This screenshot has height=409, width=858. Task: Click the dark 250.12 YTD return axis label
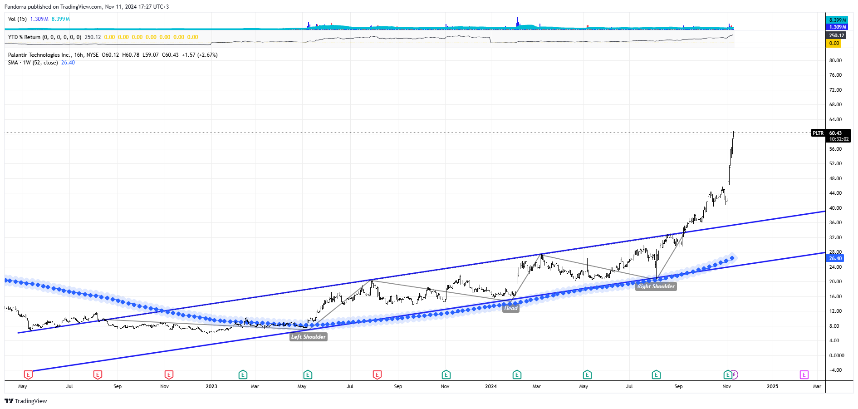836,35
